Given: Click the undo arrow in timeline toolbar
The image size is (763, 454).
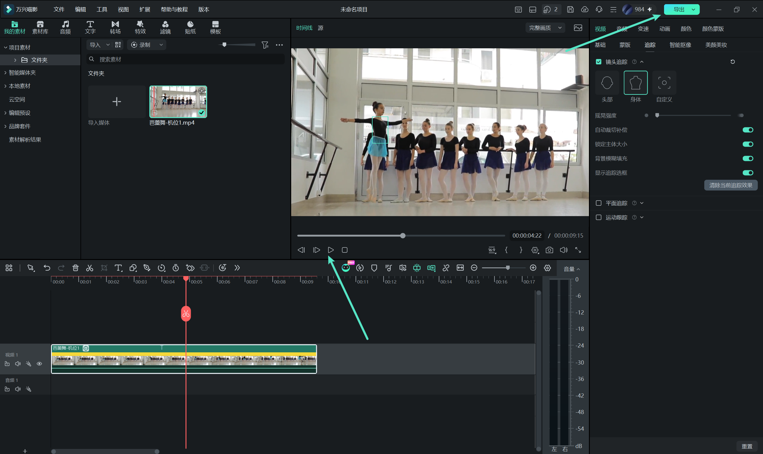Looking at the screenshot, I should point(47,268).
